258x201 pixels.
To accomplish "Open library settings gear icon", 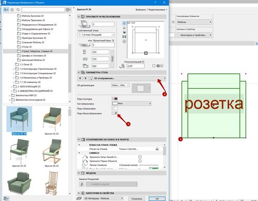I will [68, 10].
